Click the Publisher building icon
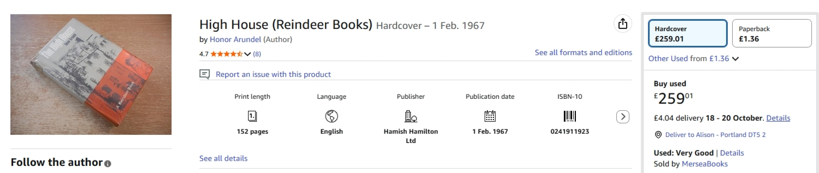The image size is (819, 173). [x=411, y=116]
